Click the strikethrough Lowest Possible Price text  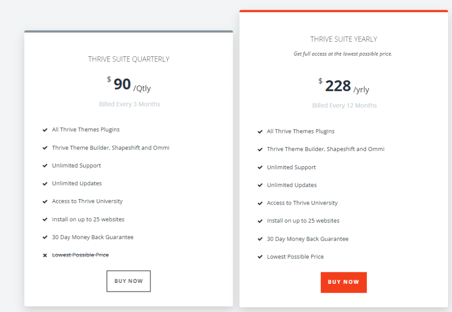(x=80, y=255)
